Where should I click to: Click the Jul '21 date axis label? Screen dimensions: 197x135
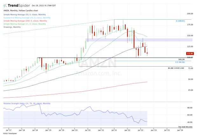click(114, 130)
